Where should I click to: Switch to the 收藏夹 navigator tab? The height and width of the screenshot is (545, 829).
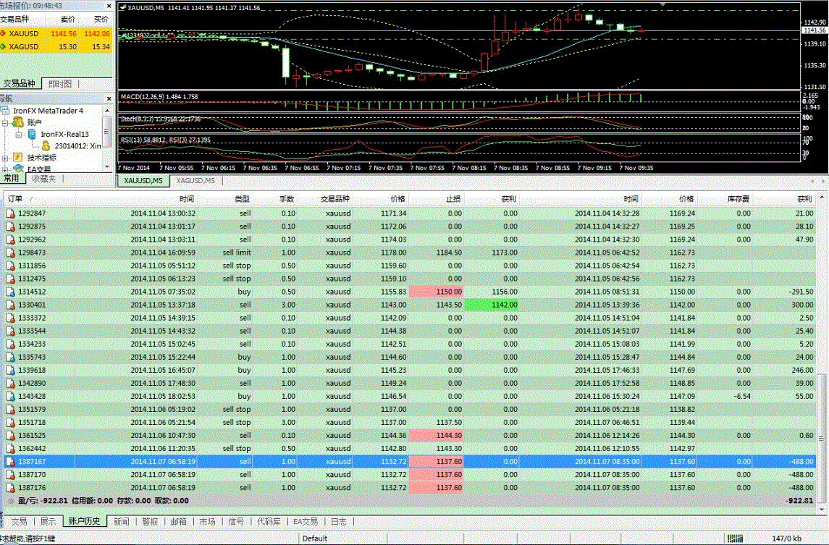[43, 179]
